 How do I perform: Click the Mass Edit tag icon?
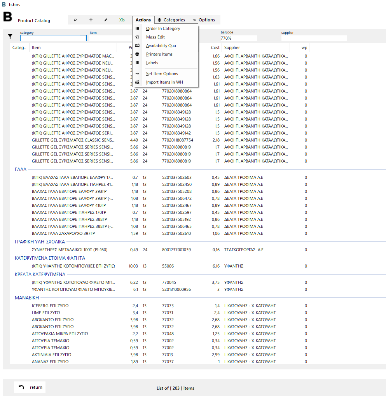[x=137, y=37]
